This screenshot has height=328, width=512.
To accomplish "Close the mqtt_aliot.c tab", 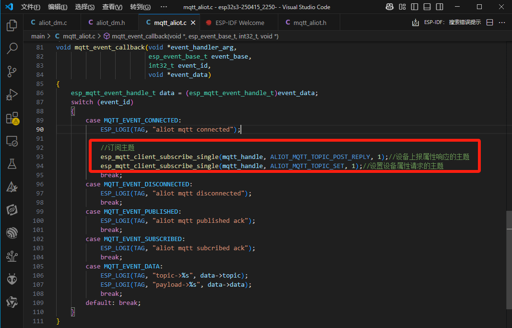I will [193, 23].
